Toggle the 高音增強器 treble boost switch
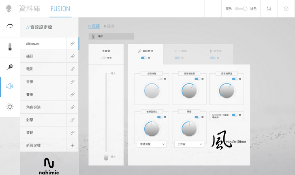The image size is (295, 175). (x=197, y=79)
